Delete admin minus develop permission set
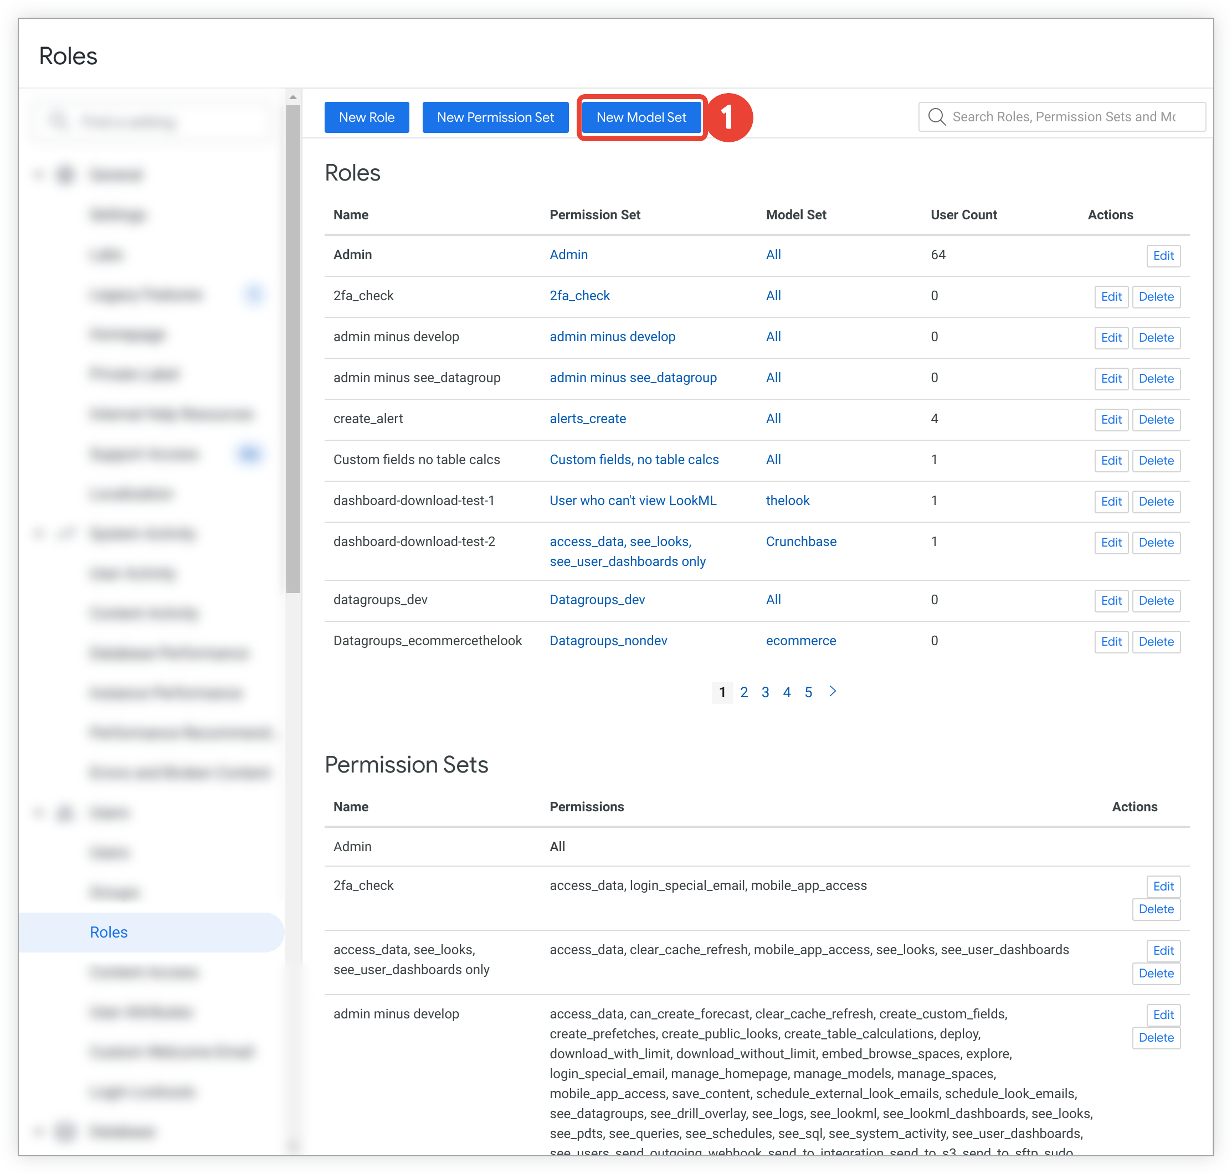This screenshot has width=1232, height=1174. tap(1156, 1038)
